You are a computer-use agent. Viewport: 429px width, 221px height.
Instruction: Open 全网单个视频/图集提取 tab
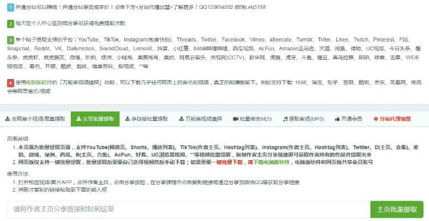pyautogui.click(x=35, y=119)
